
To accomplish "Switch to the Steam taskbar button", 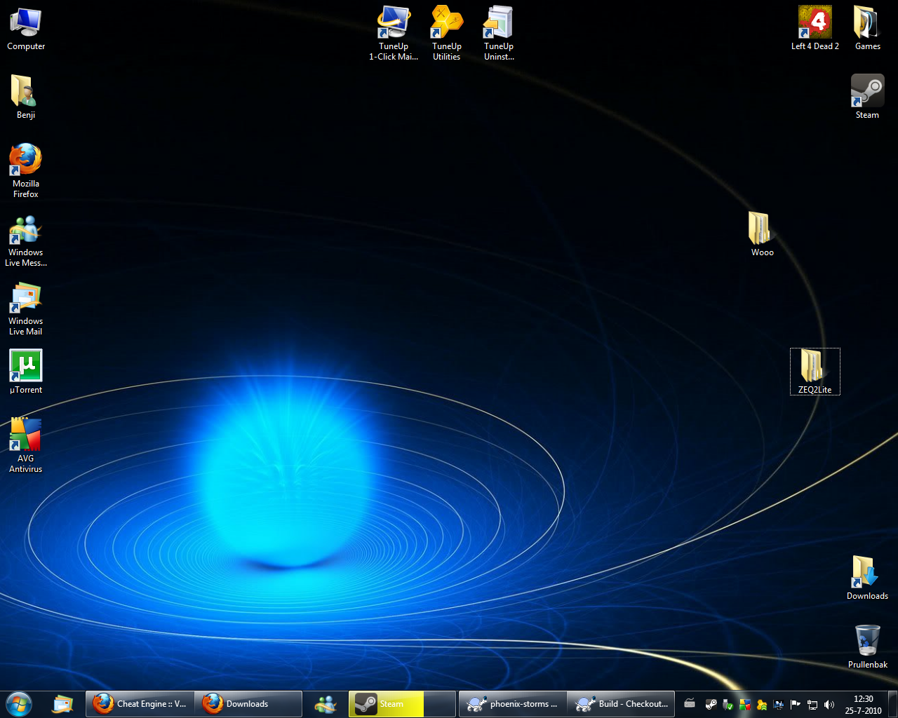I will point(386,704).
